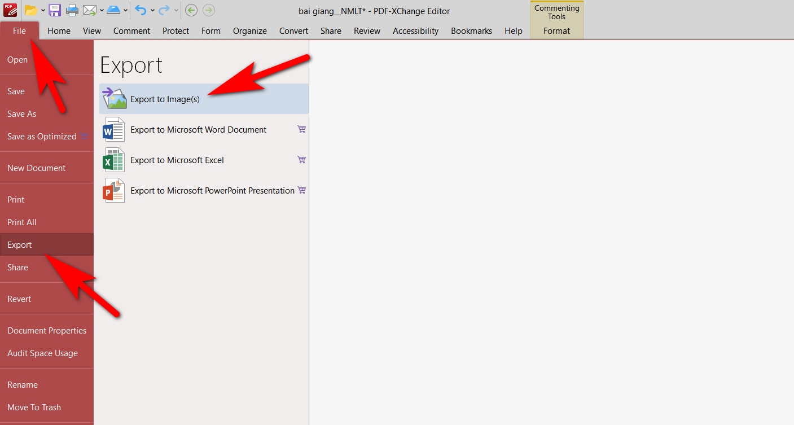This screenshot has width=794, height=425.
Task: Click the Export to Image(s) picture icon
Action: point(115,99)
